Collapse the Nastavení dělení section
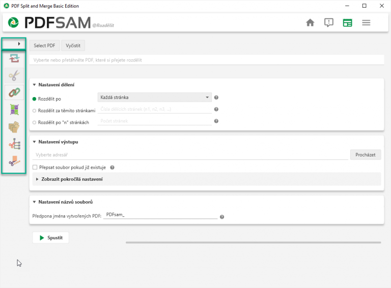This screenshot has height=288, width=391. [x=34, y=85]
